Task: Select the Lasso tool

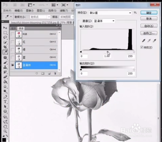Action: point(5,38)
